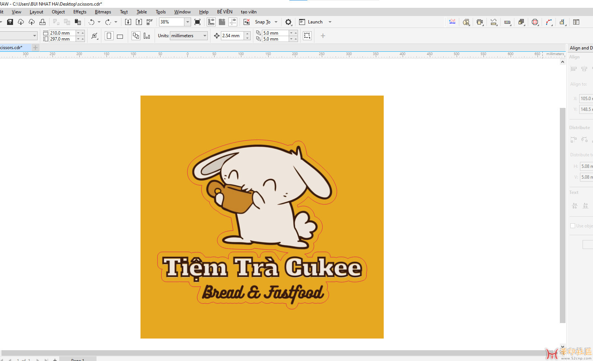
Task: Toggle Show guidelines button
Action: pos(233,22)
